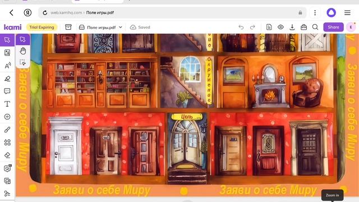Choose the arrow select sub-tool
Screen dimensions: 359x202
click(x=22, y=39)
